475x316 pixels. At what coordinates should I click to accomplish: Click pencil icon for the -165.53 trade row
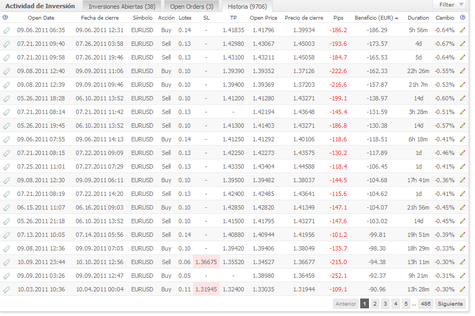pyautogui.click(x=462, y=57)
